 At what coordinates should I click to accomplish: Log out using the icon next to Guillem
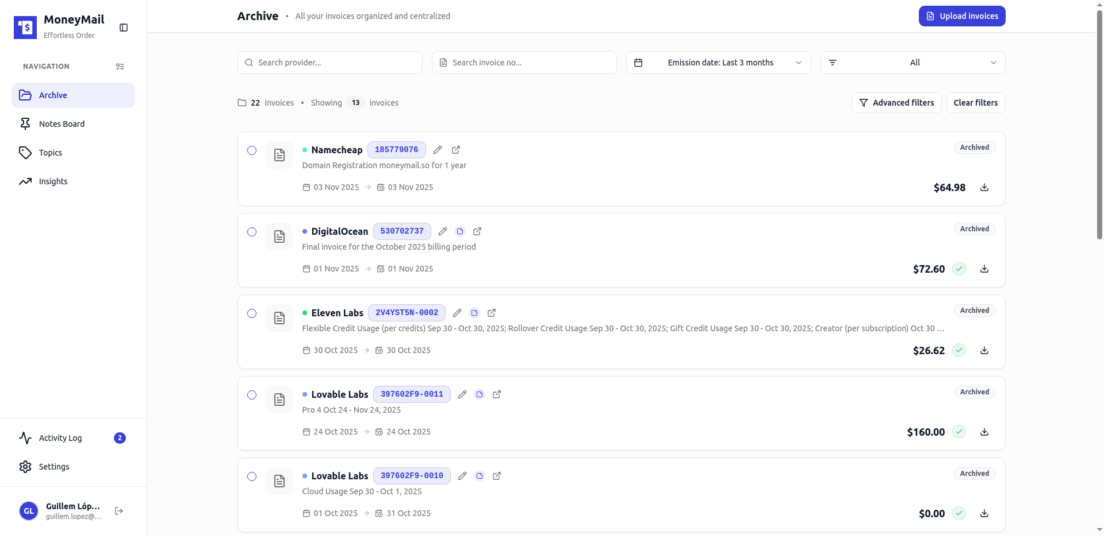coord(118,511)
